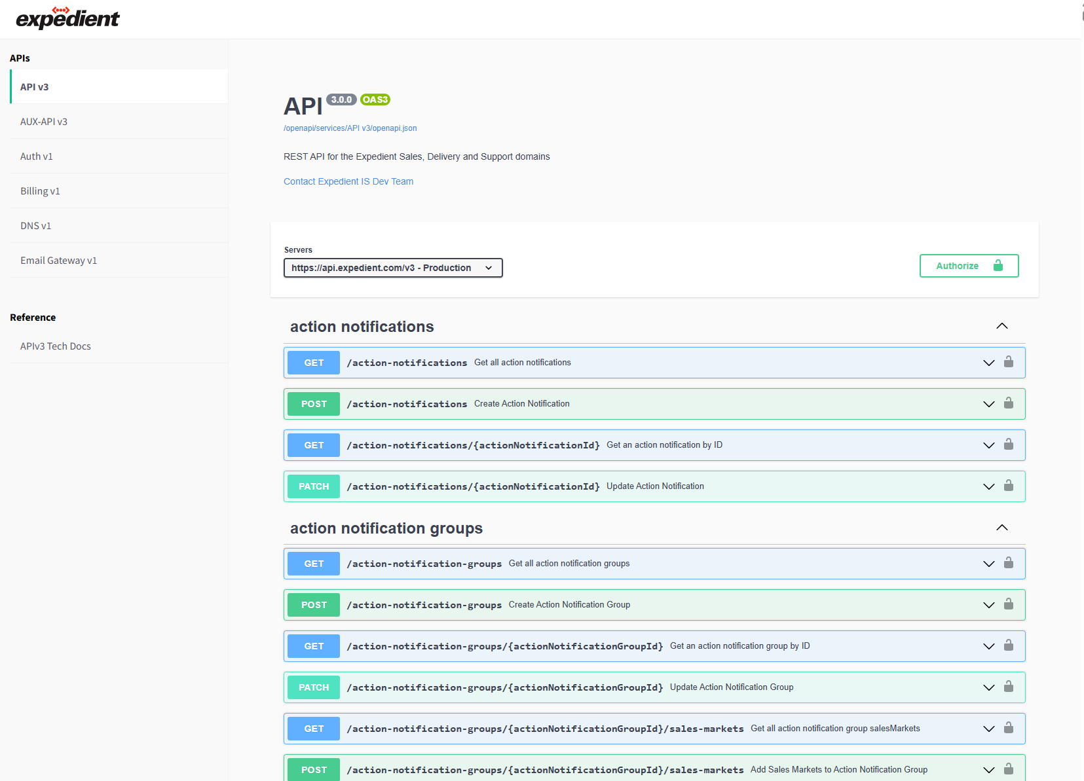Screen dimensions: 1084x781
Task: Switch to the AUX-API v3 definition
Action: coord(44,121)
